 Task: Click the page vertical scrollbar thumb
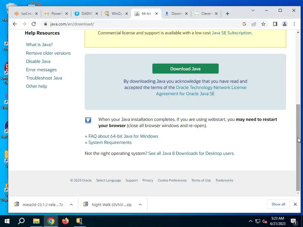[x=298, y=147]
